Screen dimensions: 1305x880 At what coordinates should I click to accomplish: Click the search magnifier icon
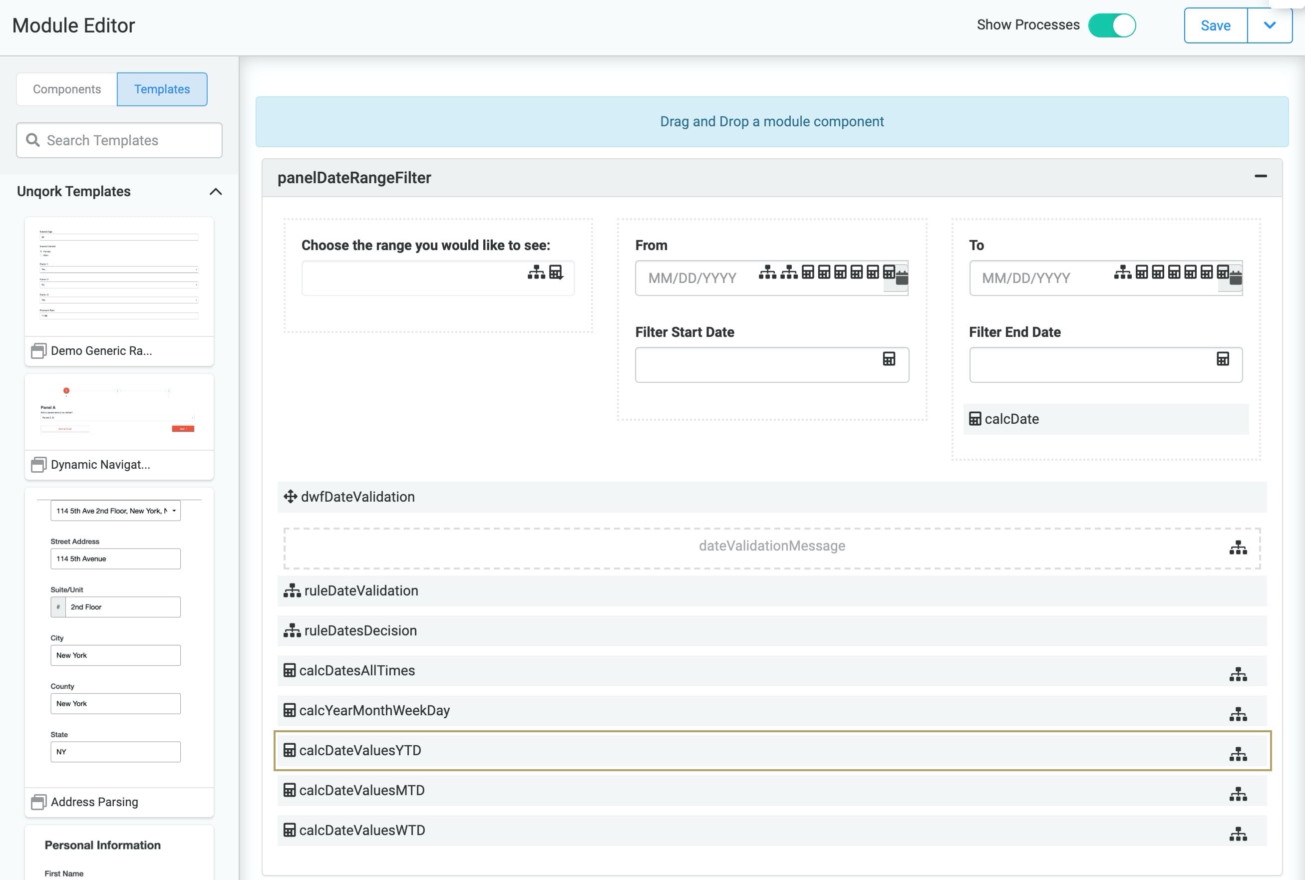[x=33, y=140]
